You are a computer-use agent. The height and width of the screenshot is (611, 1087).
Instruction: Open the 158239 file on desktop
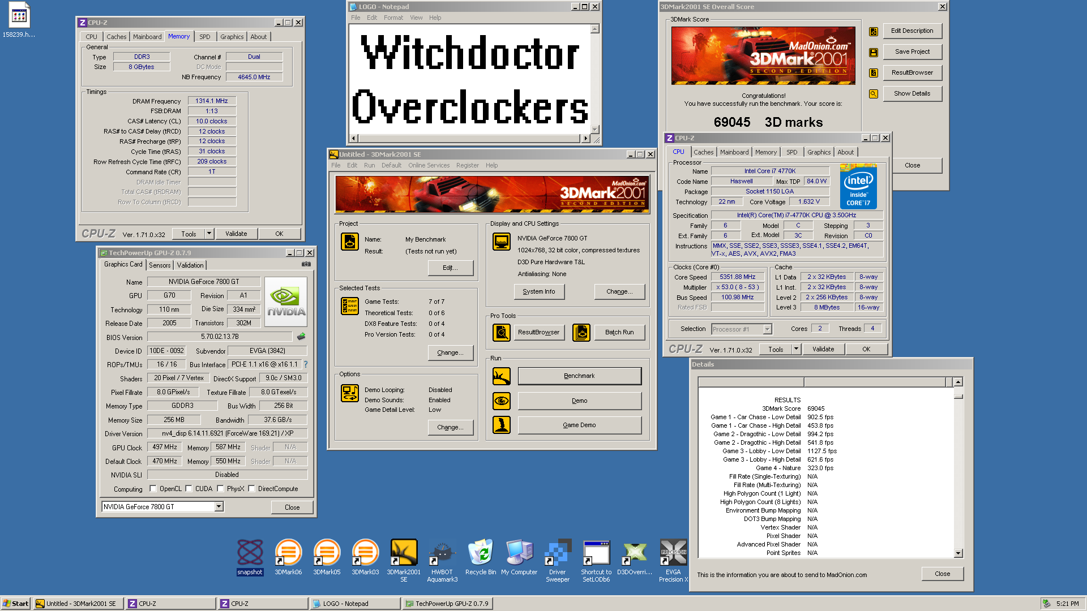pos(19,20)
